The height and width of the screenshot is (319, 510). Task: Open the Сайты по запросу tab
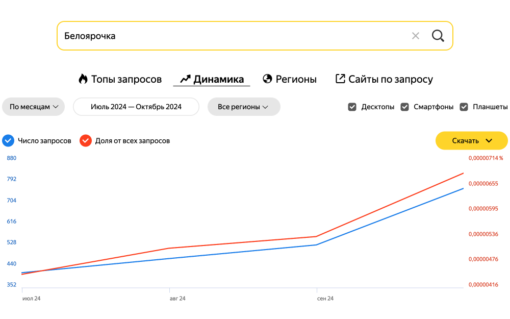pyautogui.click(x=384, y=79)
